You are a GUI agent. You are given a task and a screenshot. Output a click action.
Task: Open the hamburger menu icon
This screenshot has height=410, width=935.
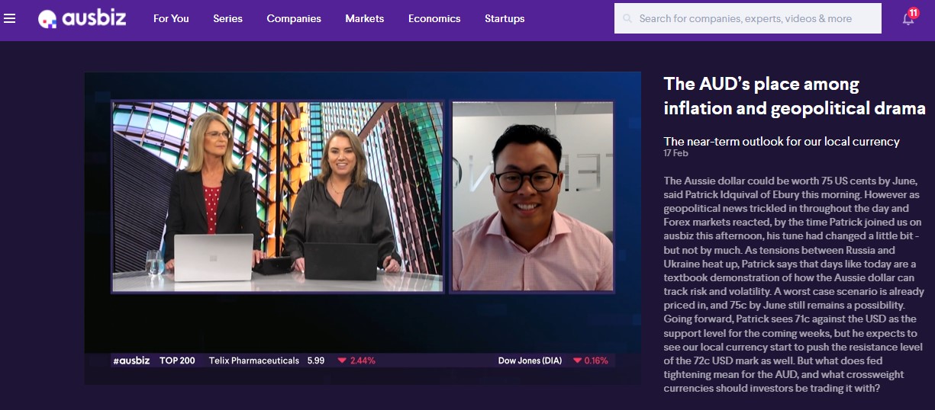coord(9,18)
